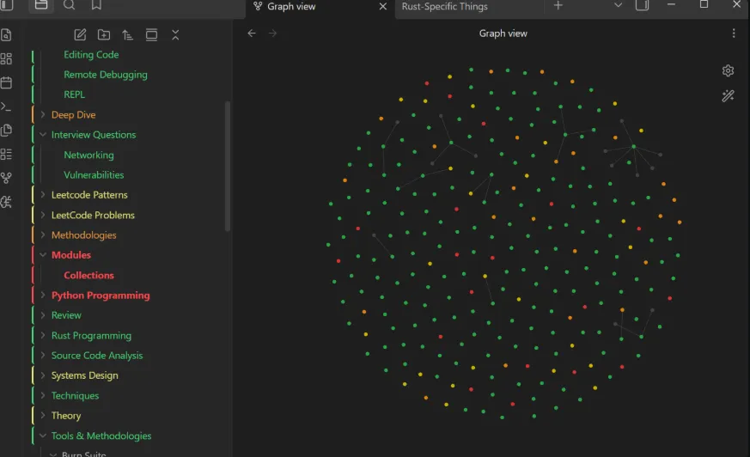Click the graph animate wand icon
The image size is (750, 457).
point(728,95)
